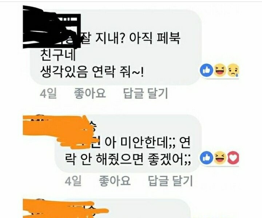Click the blue like reaction on second comment

point(207,158)
